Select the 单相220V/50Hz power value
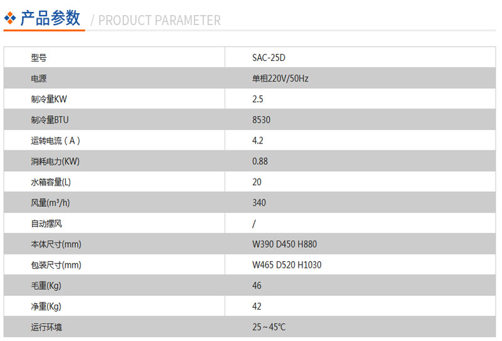Screen dimensions: 502x341 pos(280,78)
